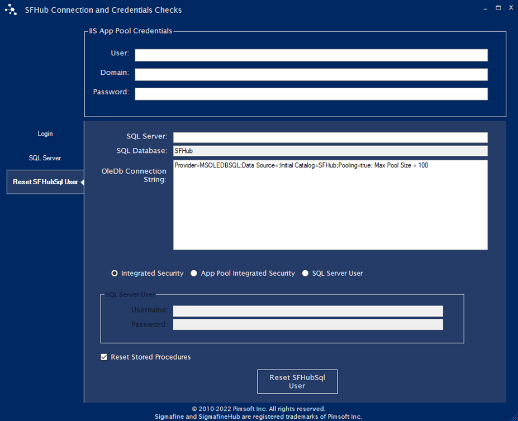Click the SQL Server User Username field
This screenshot has width=518, height=421.
click(x=307, y=311)
